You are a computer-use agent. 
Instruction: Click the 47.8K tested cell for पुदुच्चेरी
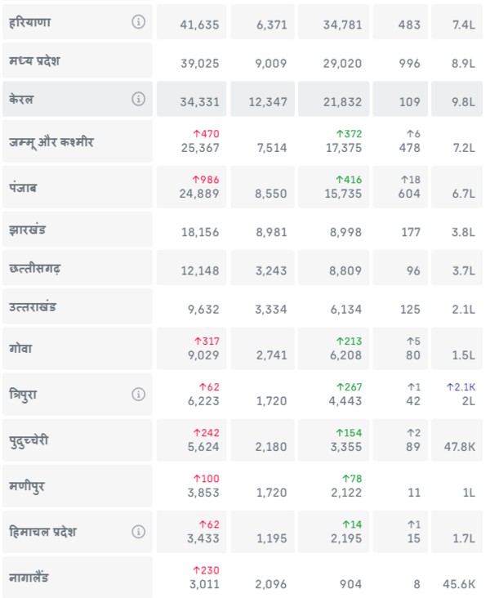pos(457,446)
